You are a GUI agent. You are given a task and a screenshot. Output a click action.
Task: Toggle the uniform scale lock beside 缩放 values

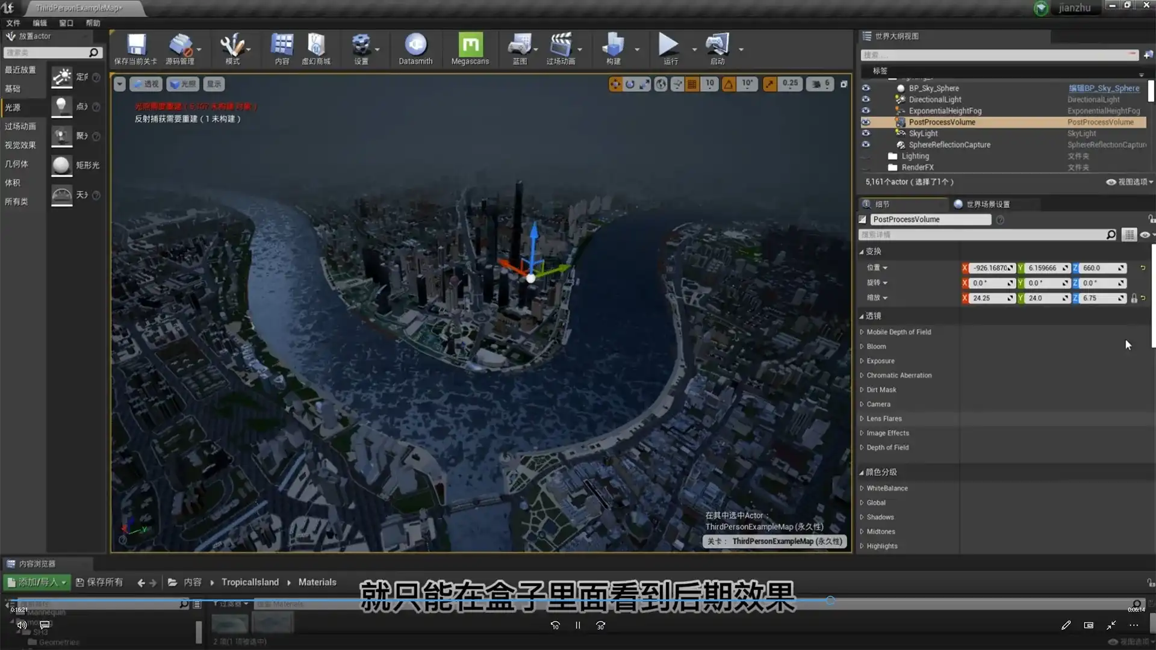[x=1134, y=298]
